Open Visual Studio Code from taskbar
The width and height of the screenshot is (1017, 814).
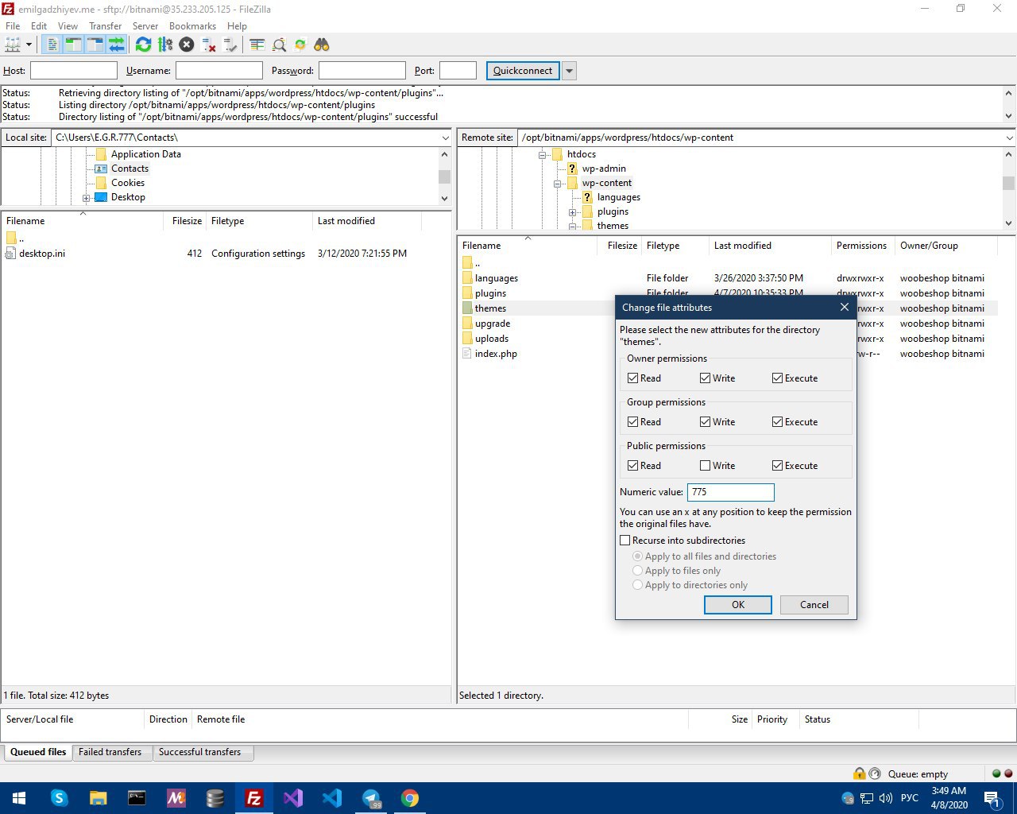(x=331, y=798)
